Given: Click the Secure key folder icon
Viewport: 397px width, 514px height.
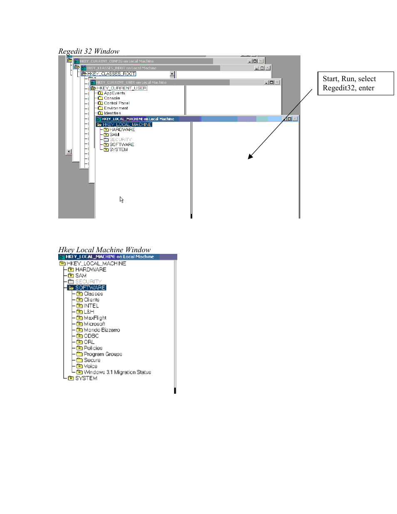Looking at the screenshot, I should tap(79, 360).
